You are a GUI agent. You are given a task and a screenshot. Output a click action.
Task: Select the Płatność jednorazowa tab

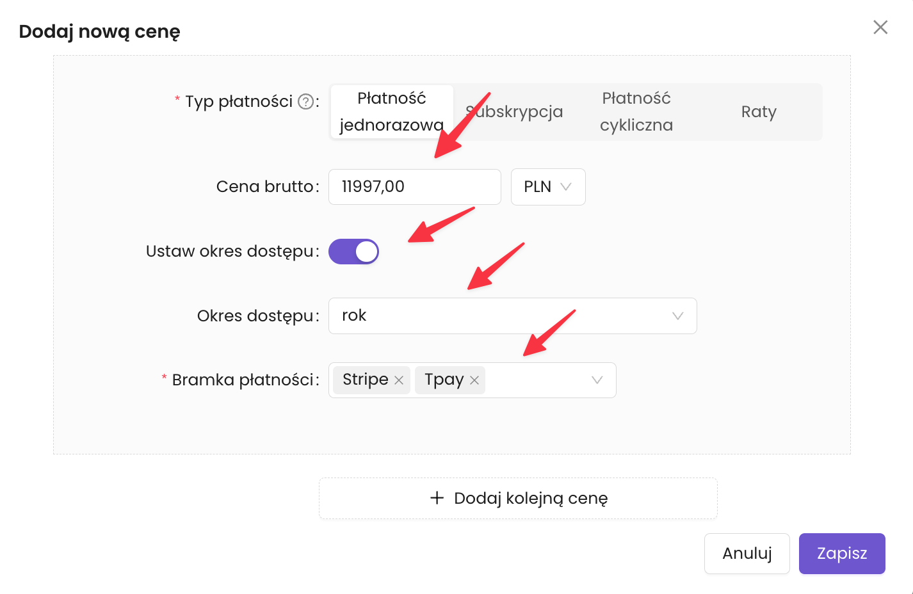(x=392, y=111)
